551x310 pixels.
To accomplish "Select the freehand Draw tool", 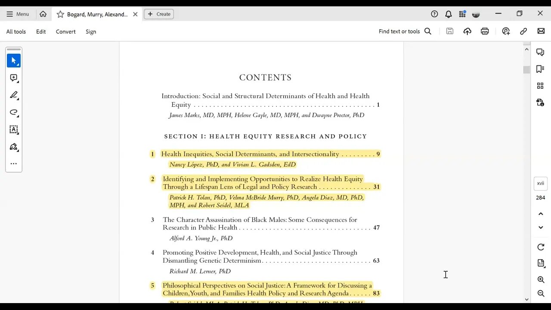I will [x=14, y=112].
